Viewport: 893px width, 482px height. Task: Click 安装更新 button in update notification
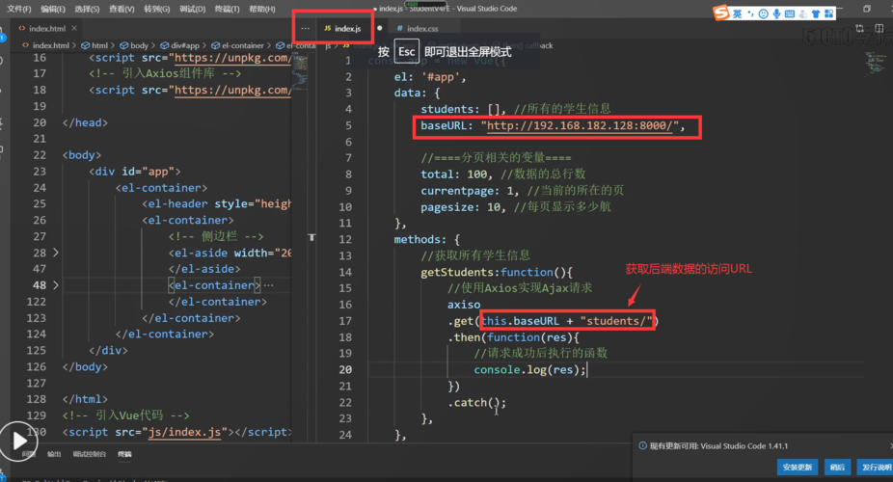coord(798,468)
